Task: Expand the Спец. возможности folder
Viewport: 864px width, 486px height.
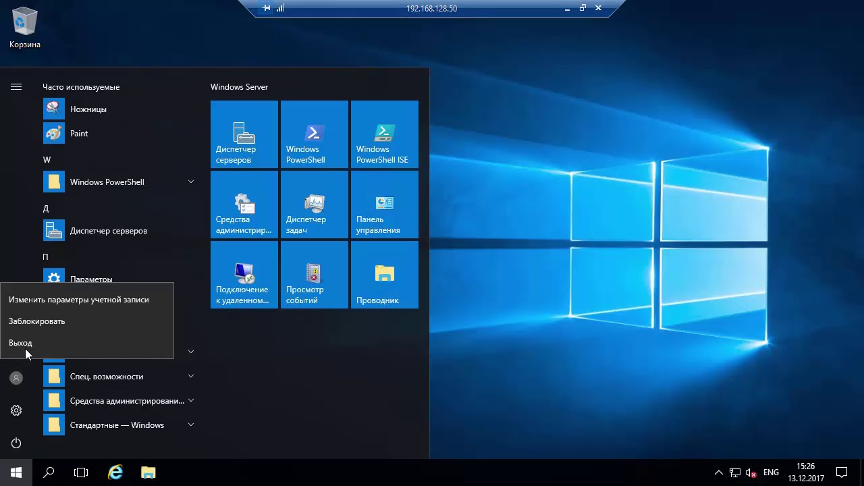Action: pyautogui.click(x=191, y=376)
